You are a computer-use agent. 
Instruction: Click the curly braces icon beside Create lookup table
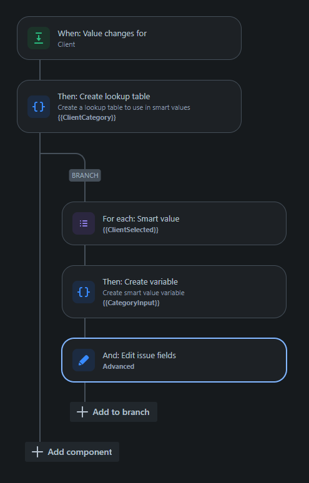pos(39,107)
